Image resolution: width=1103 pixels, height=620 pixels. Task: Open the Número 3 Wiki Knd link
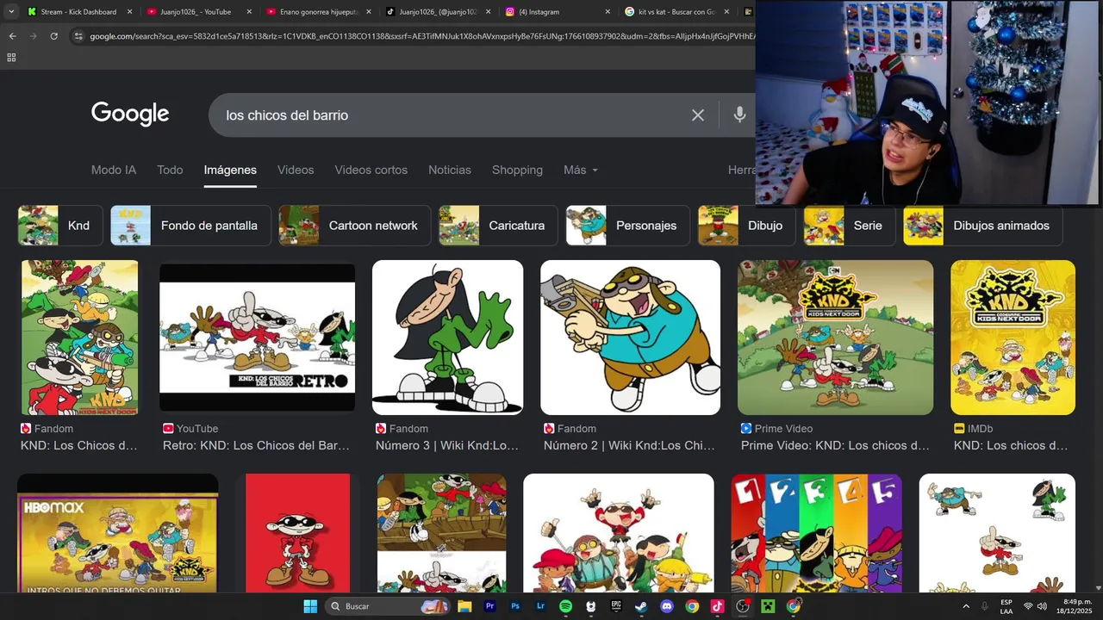[x=447, y=445]
